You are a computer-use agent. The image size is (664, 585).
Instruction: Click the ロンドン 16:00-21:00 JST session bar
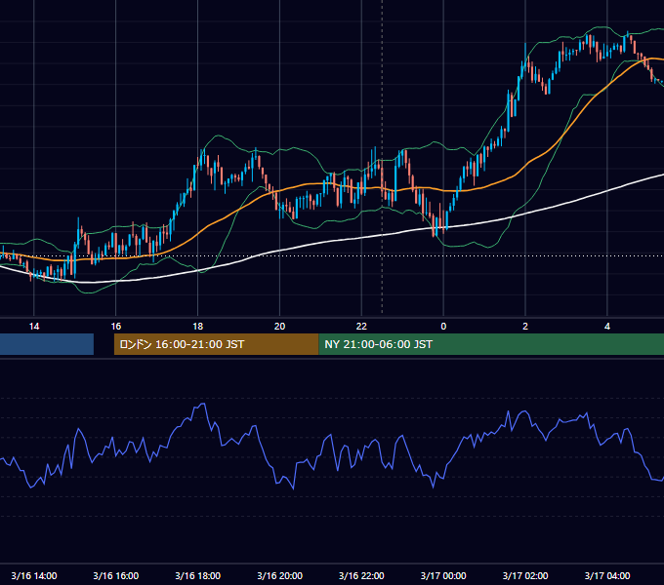coord(216,344)
